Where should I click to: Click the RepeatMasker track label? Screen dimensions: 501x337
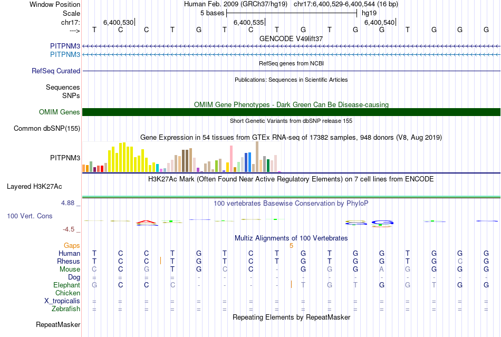coord(58,324)
